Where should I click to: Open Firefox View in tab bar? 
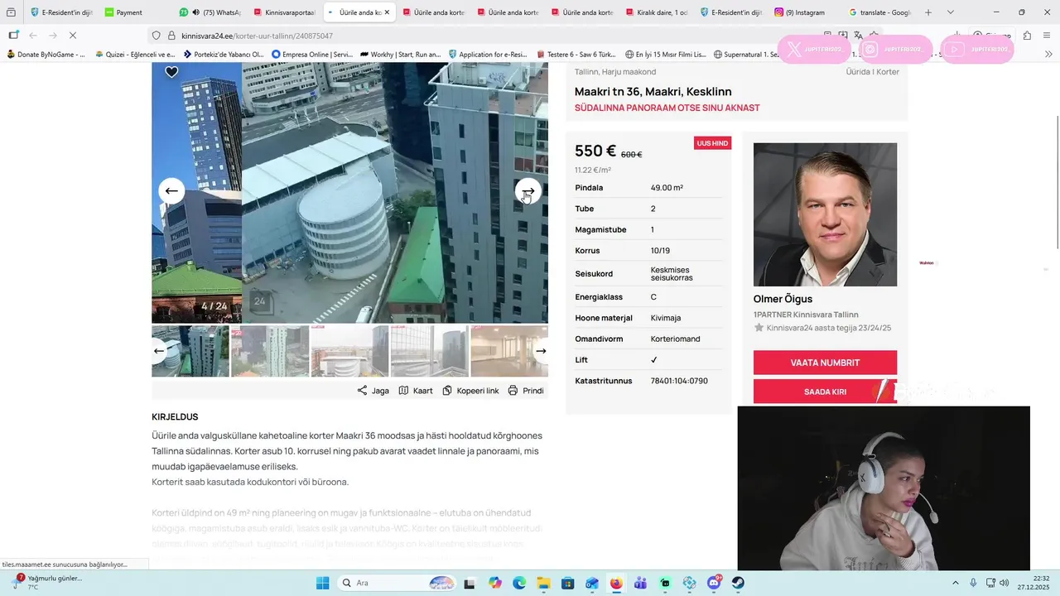click(x=11, y=12)
